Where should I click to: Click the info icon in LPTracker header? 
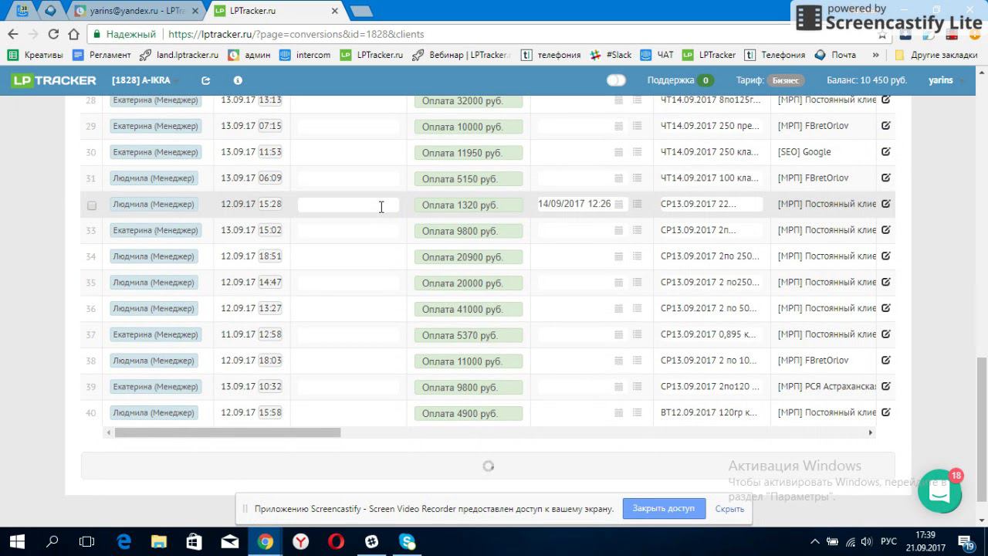tap(238, 80)
